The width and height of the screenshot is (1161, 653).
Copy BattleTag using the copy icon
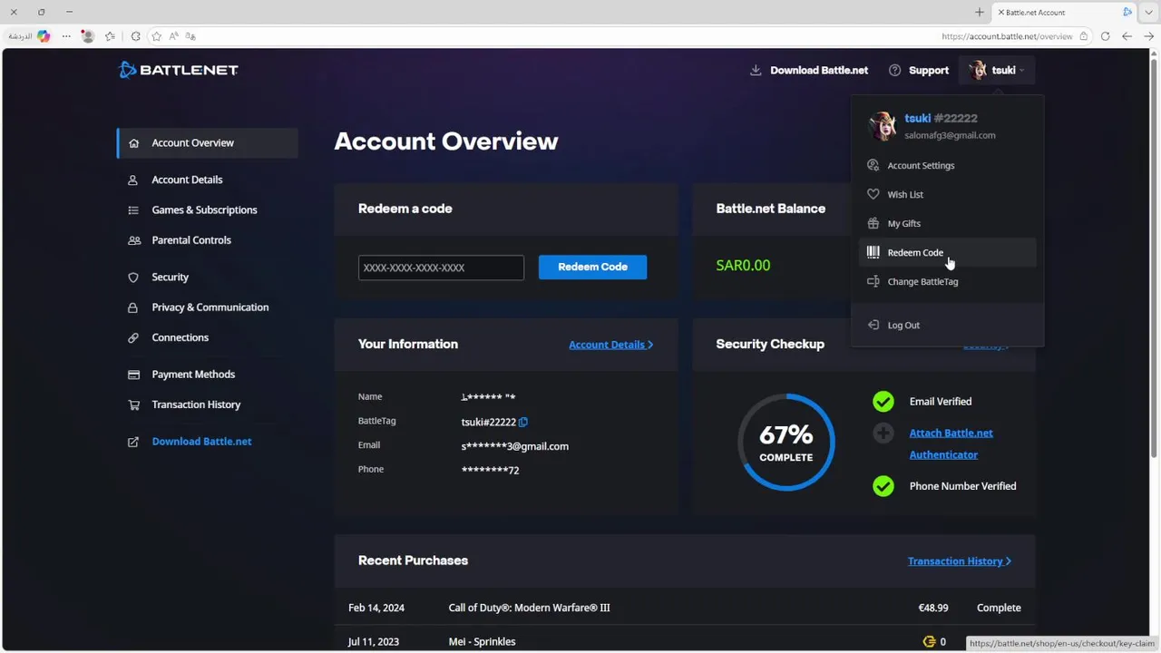pyautogui.click(x=523, y=422)
